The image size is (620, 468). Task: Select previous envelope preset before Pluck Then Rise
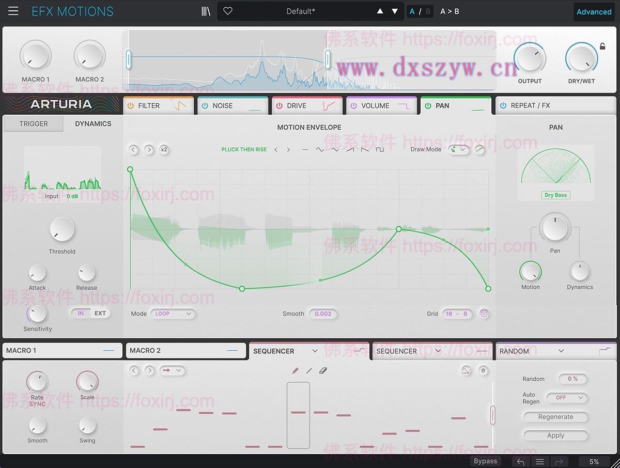point(276,150)
